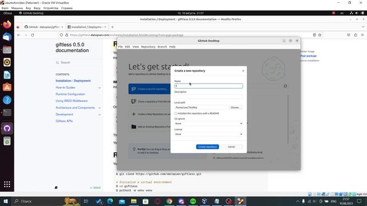
Task: Open VirtualBox icon on Windows taskbar
Action: tap(205, 201)
